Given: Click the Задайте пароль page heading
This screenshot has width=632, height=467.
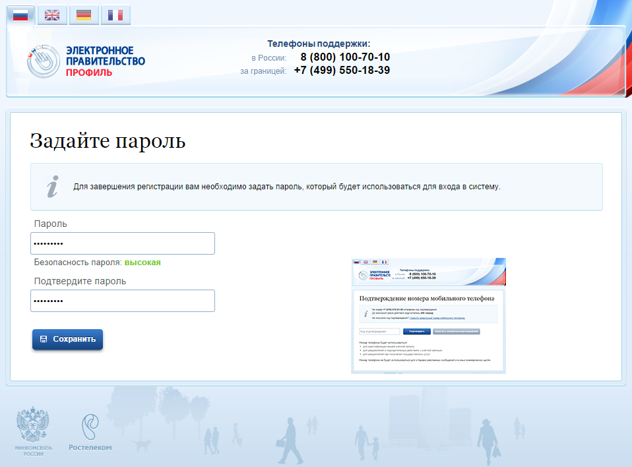Looking at the screenshot, I should (108, 141).
